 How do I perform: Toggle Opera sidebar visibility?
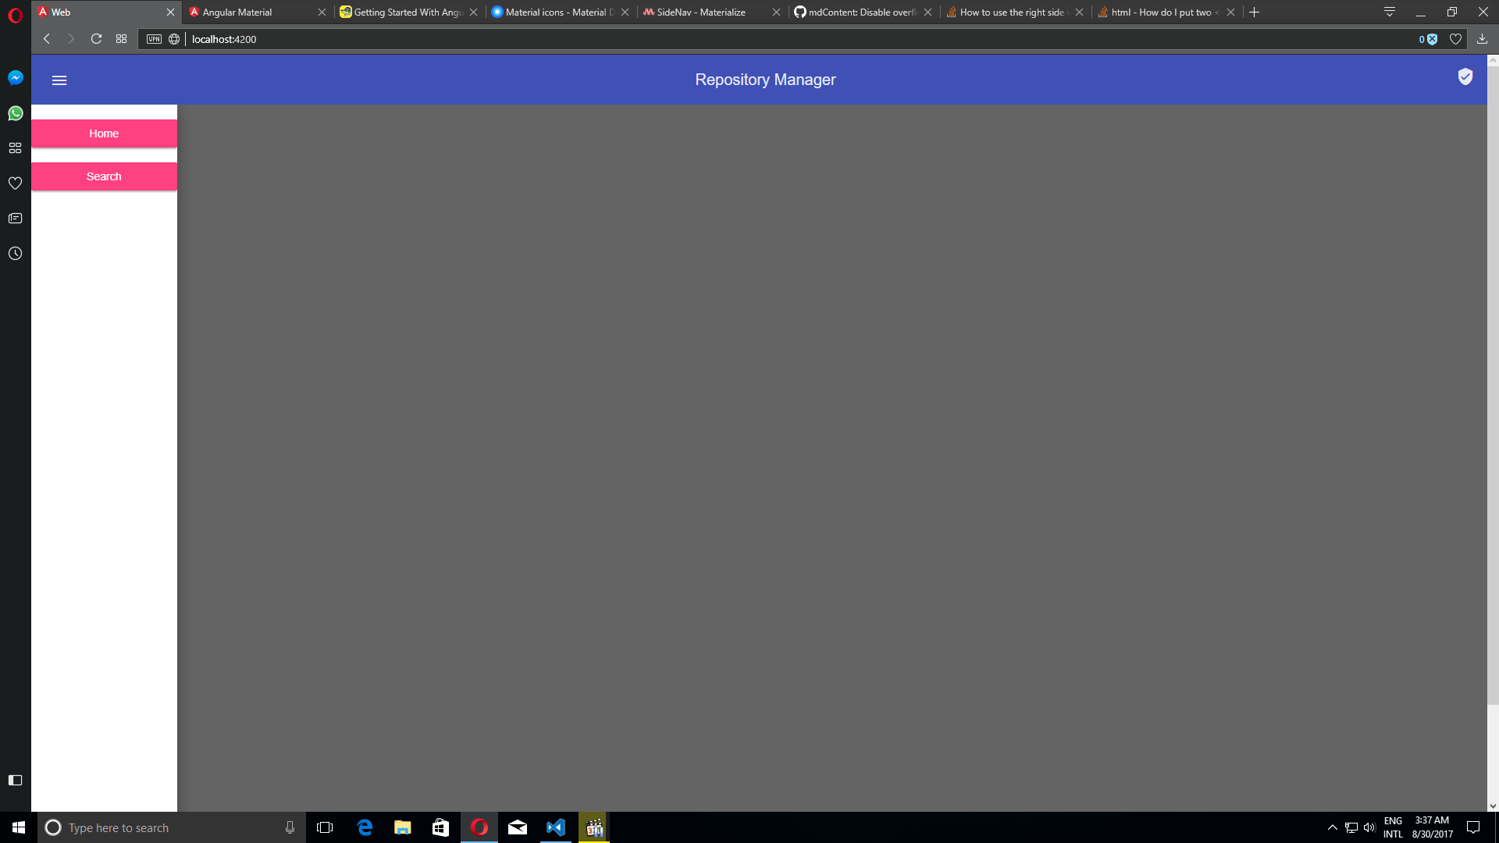(16, 781)
